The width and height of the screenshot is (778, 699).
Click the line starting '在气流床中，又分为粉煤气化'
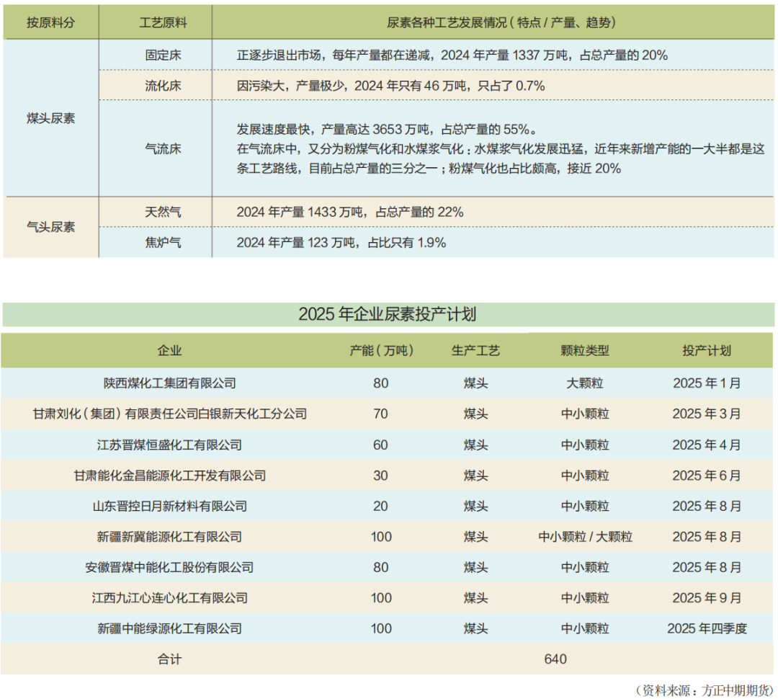tap(501, 149)
